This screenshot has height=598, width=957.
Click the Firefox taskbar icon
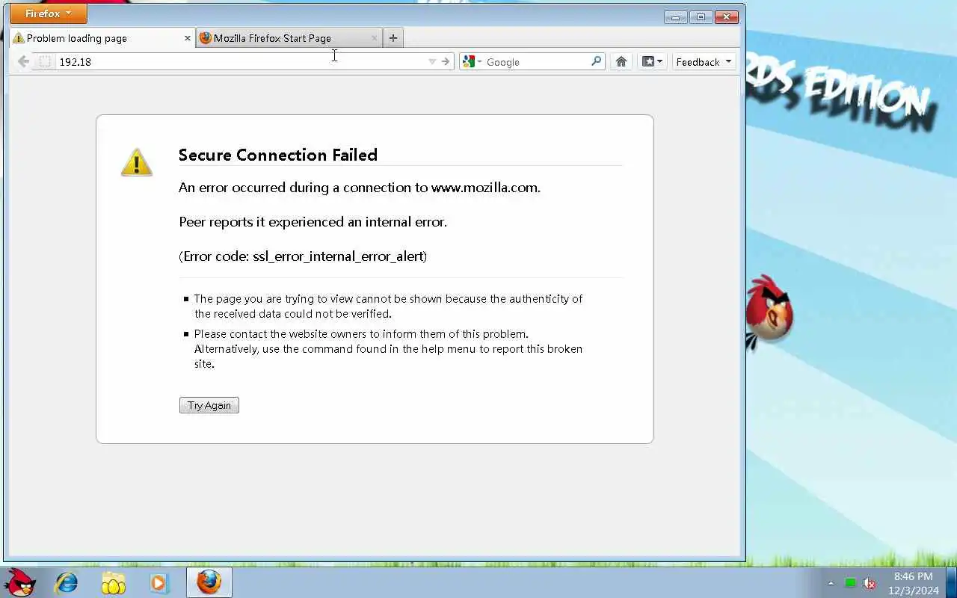209,582
